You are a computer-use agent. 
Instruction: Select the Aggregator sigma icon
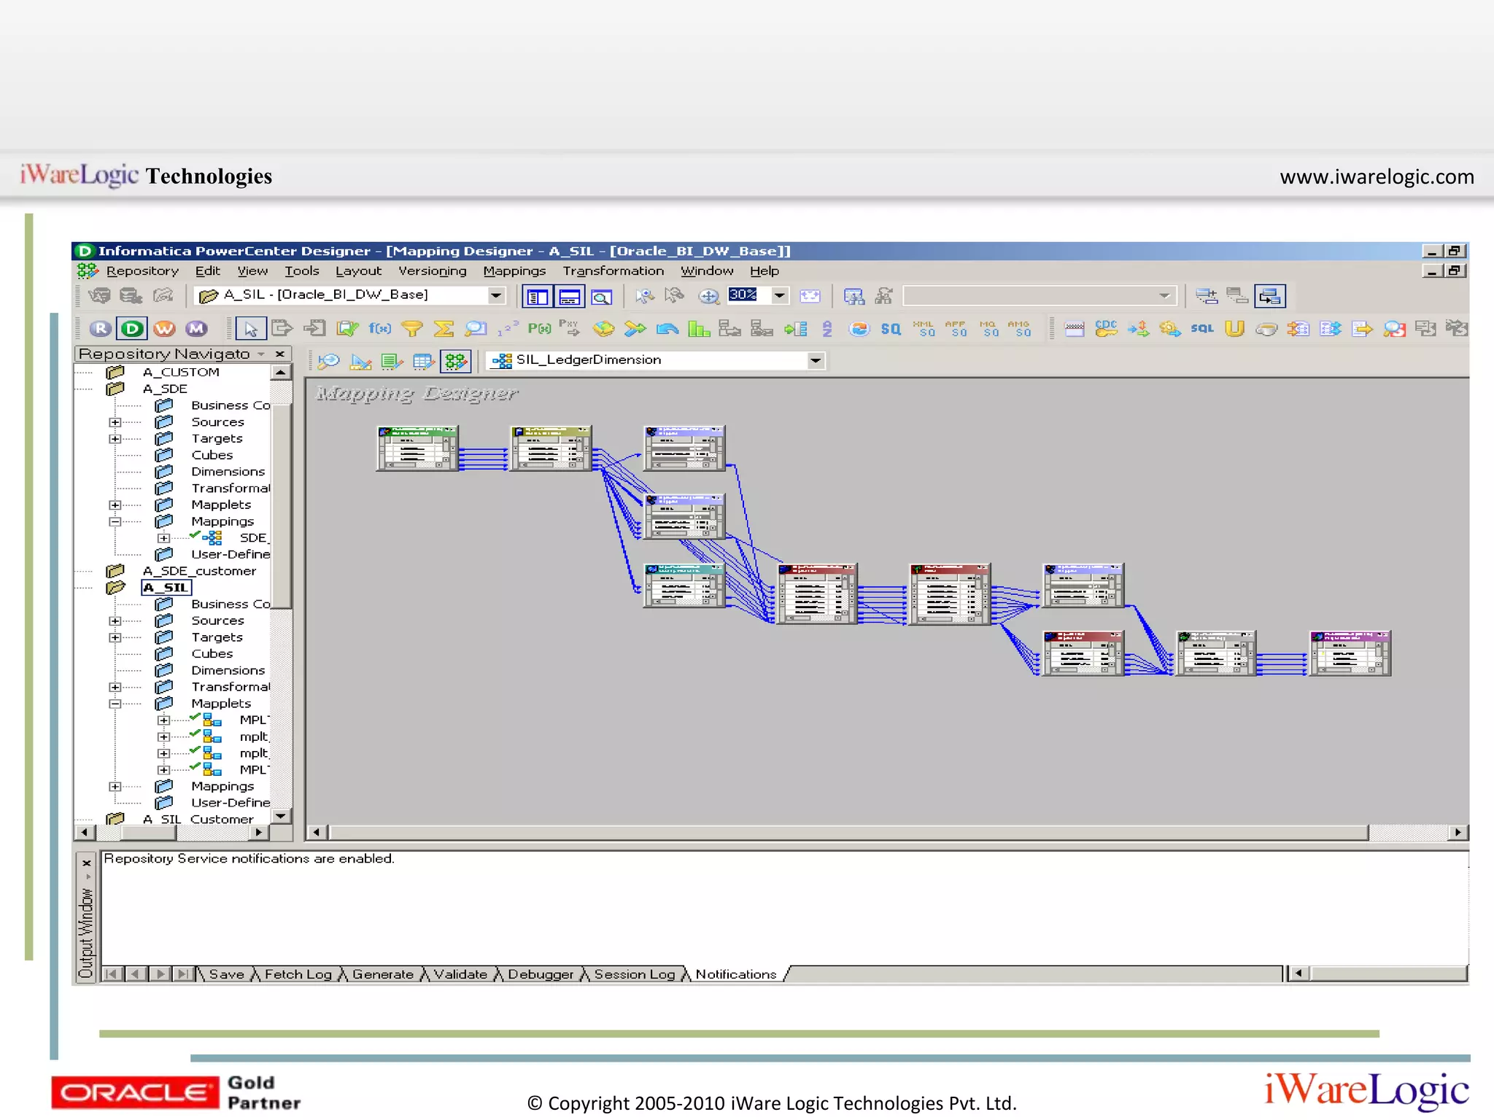(444, 329)
